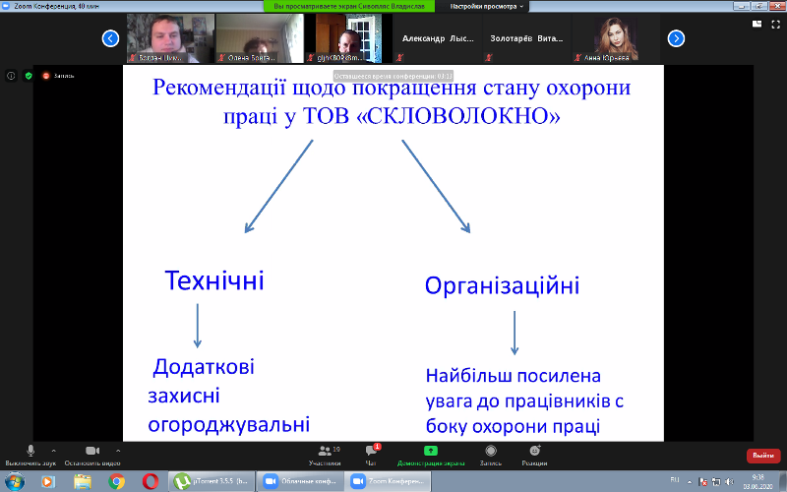Switch to µTorrent 3.5.5 taskbar window
787x492 pixels.
[212, 481]
